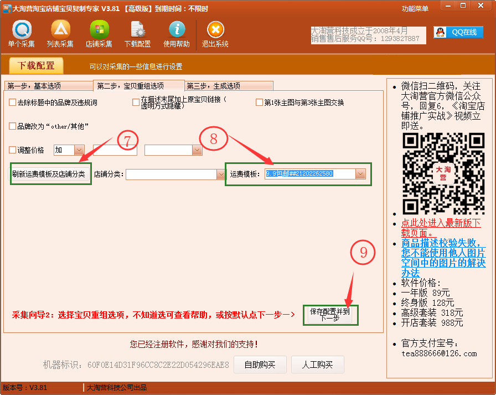Screen dimensions: 496x395
Task: Click the 人工购买 button
Action: pos(318,365)
